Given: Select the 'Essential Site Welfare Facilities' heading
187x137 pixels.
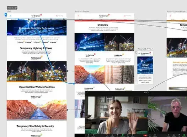Looking at the screenshot, I should click(37, 87).
